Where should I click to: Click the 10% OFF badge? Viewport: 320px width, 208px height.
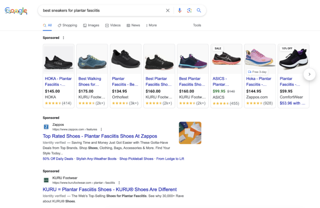pyautogui.click(x=287, y=48)
